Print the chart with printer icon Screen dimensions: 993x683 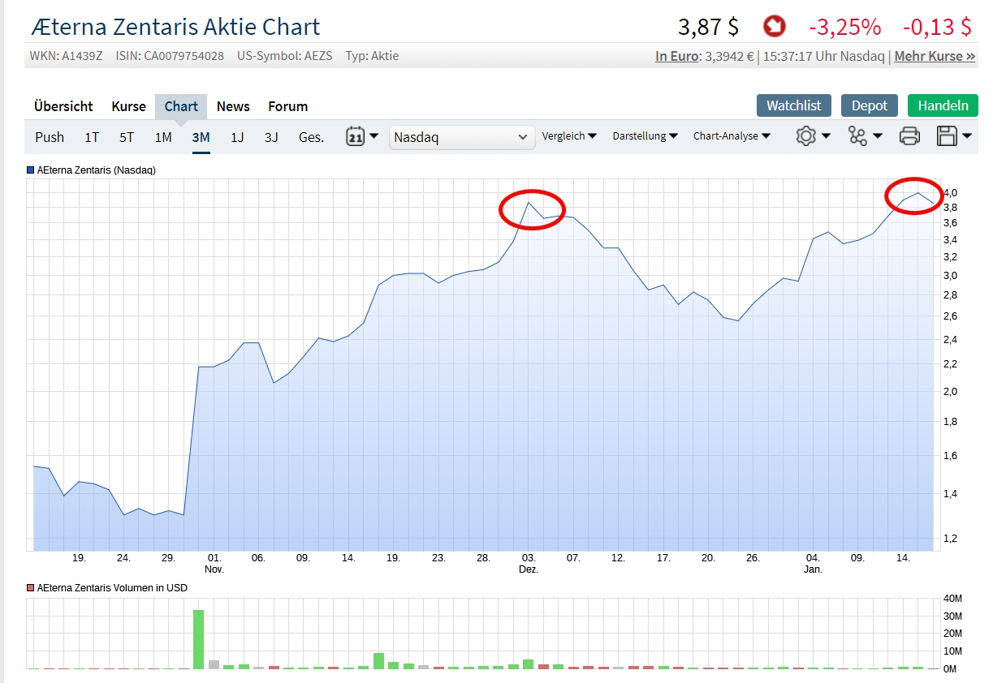pos(909,136)
